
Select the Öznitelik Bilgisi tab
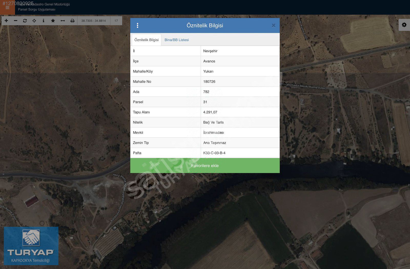tap(146, 40)
